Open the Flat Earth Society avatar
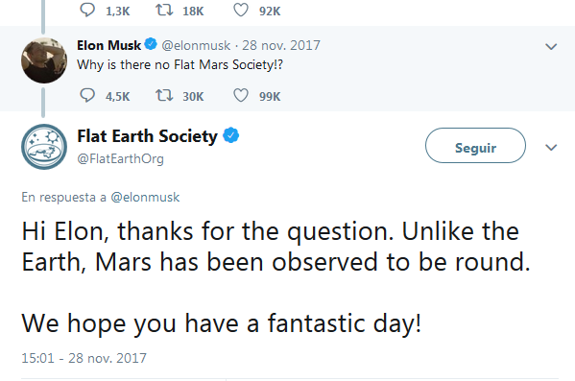This screenshot has width=575, height=381. (x=44, y=147)
